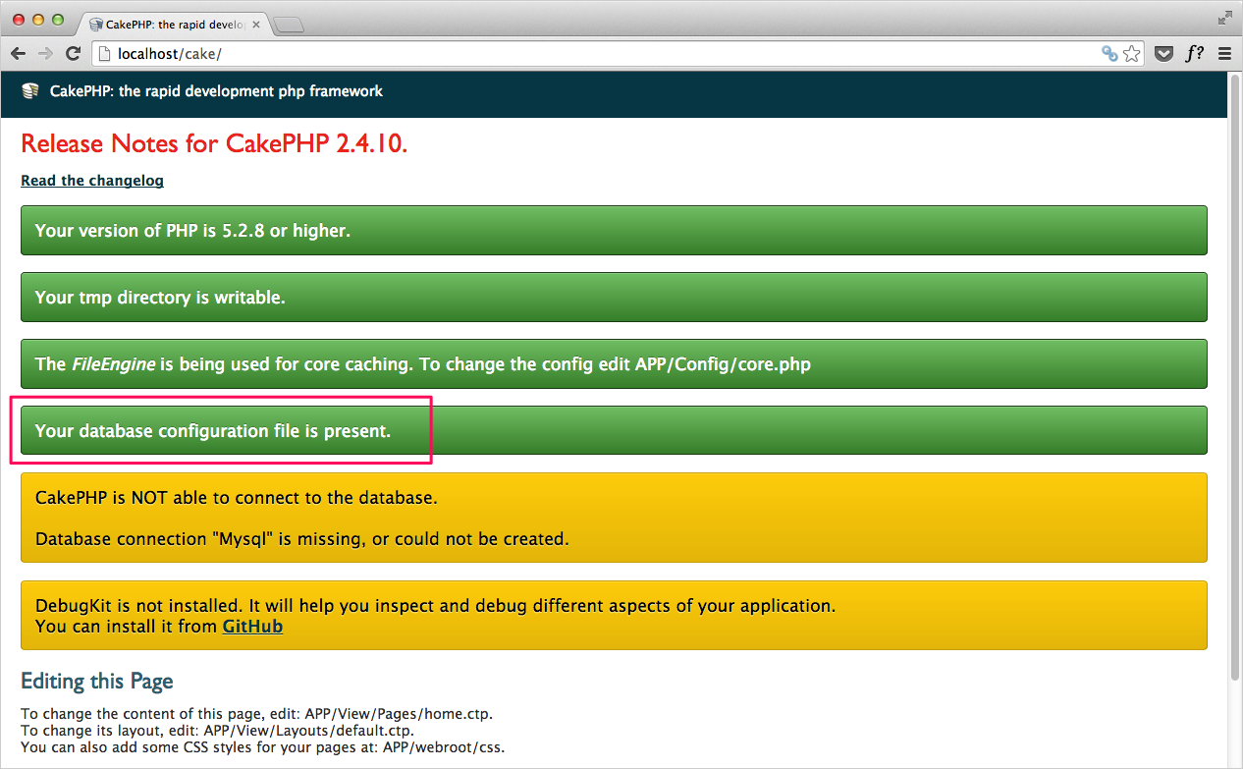1243x769 pixels.
Task: Open the Chrome hamburger menu
Action: [x=1224, y=54]
